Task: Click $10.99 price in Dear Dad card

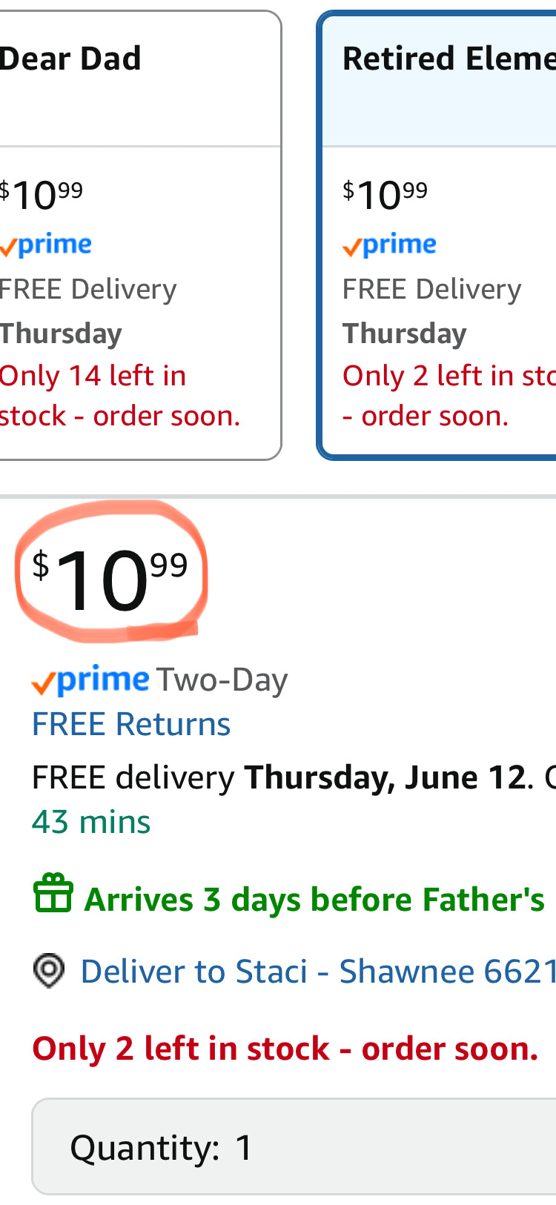Action: click(x=41, y=195)
